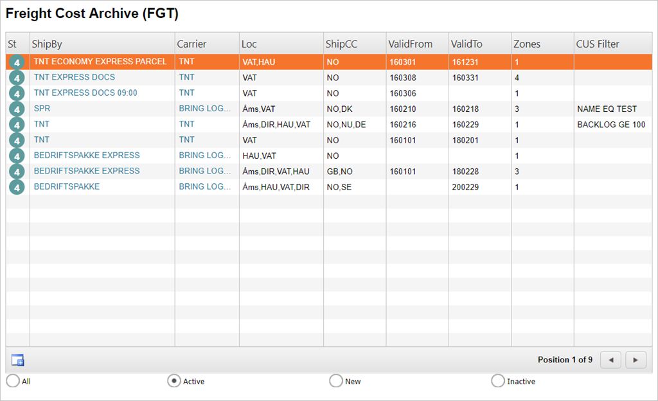
Task: Click status icon of the SPR row
Action: (17, 109)
